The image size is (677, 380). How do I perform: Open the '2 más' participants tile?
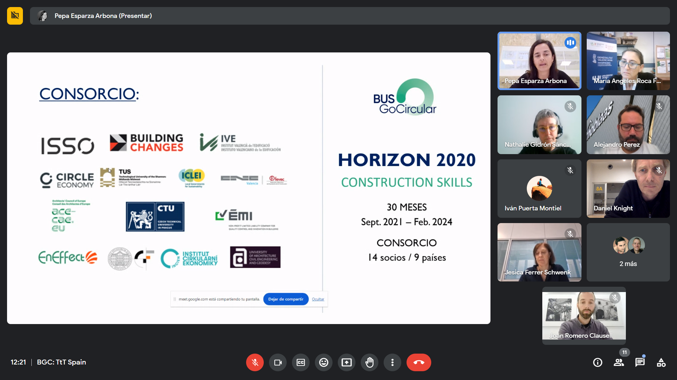pyautogui.click(x=628, y=252)
